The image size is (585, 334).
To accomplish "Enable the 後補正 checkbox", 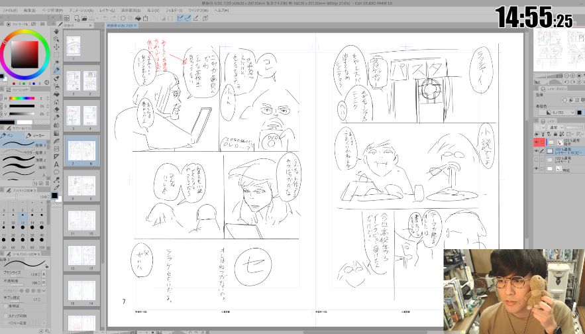I will click(x=5, y=306).
